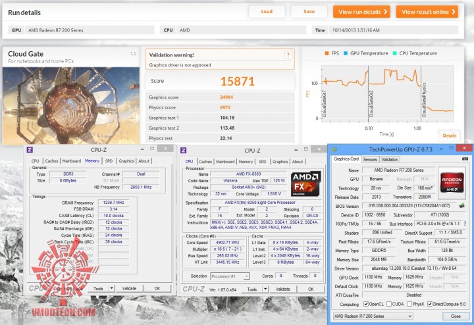Open Mainboard tab in right CPU-Z window

(225, 162)
